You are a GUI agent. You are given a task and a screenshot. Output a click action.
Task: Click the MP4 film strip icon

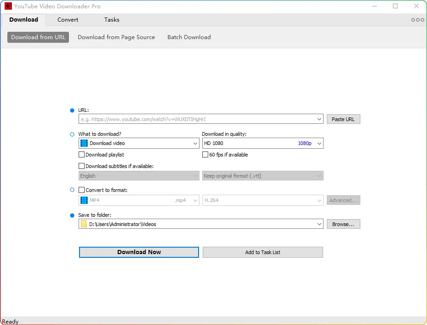84,200
